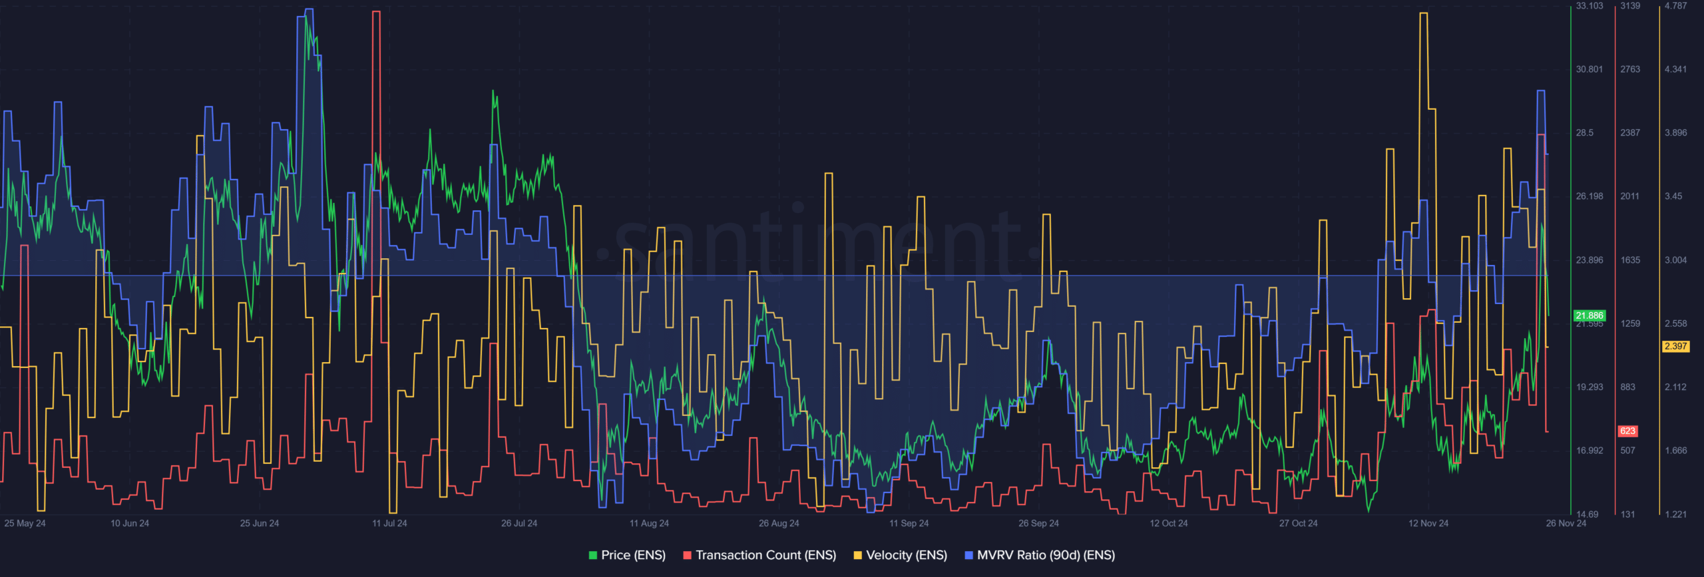Screen dimensions: 1704x577
Task: Toggle the Transaction Count (ENS) legend label
Action: pos(766,555)
